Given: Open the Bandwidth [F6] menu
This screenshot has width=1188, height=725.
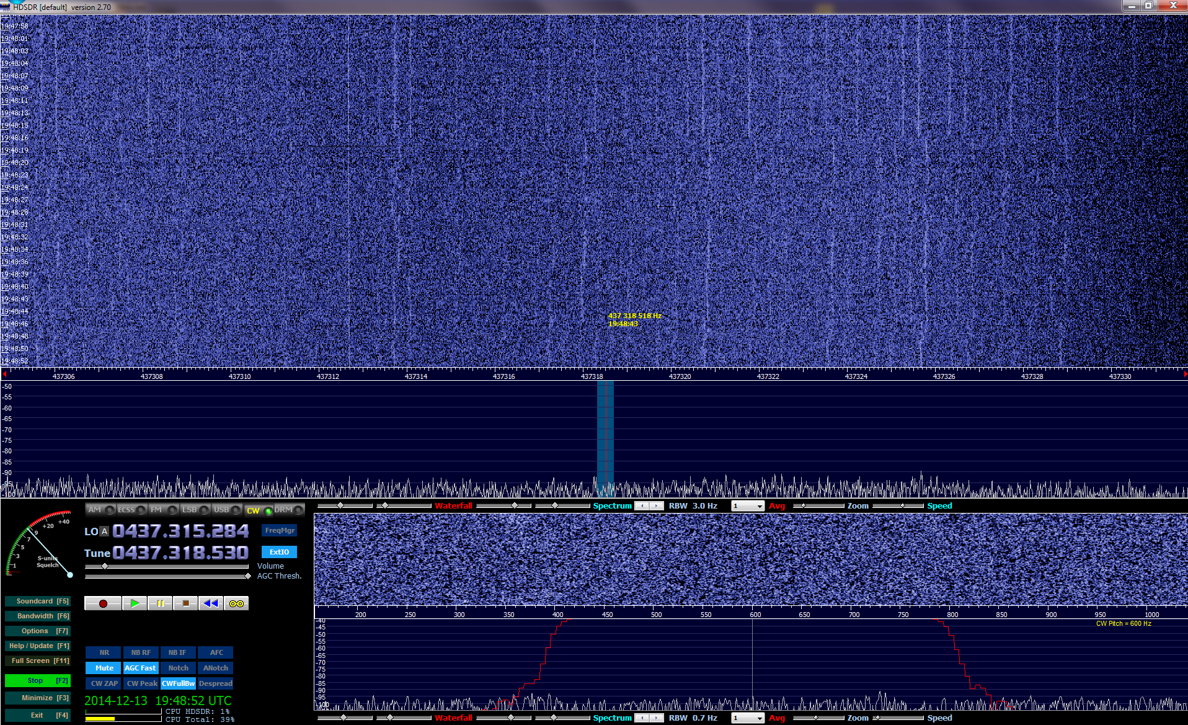Looking at the screenshot, I should (x=38, y=616).
